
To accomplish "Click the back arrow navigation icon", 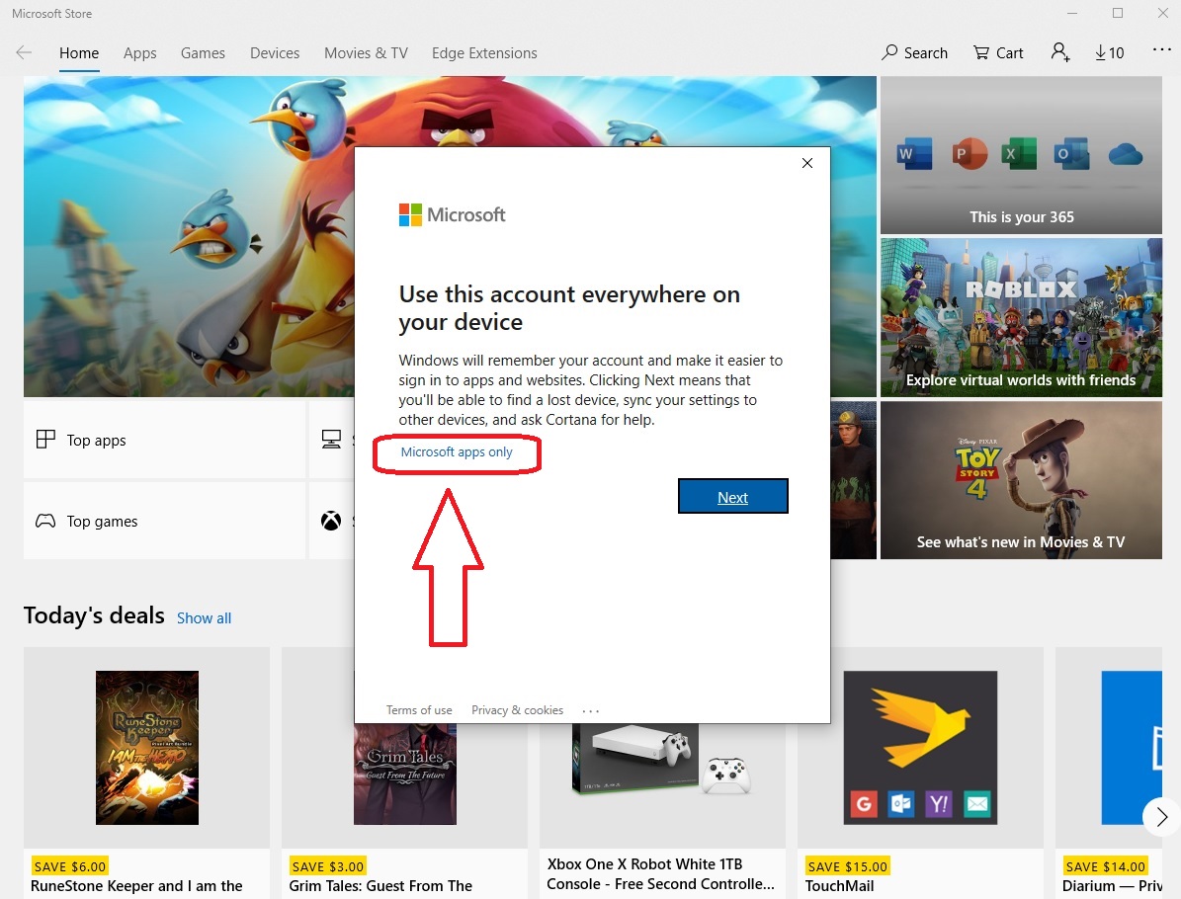I will 24,52.
